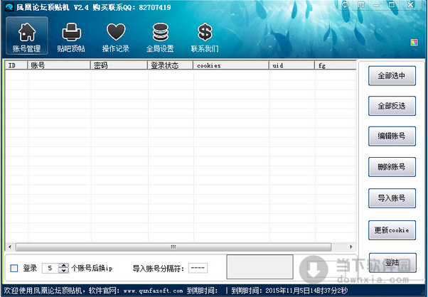The height and width of the screenshot is (297, 428).
Task: Open the colorful skin palette icon
Action: [x=414, y=42]
